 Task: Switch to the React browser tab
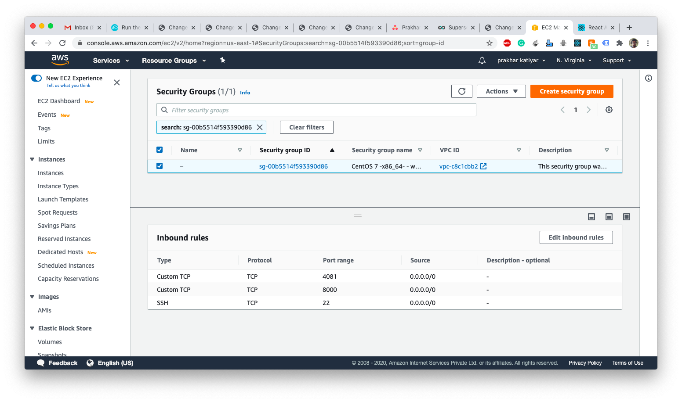(x=596, y=28)
